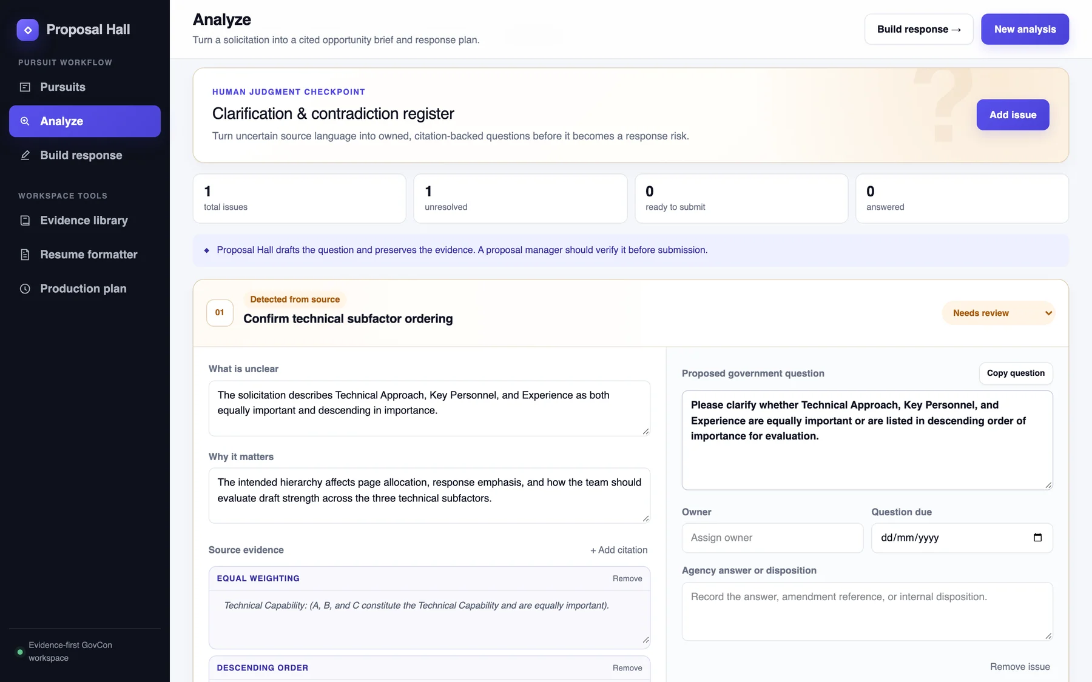Click the Pursuits sidebar icon
The image size is (1092, 682).
coord(25,87)
